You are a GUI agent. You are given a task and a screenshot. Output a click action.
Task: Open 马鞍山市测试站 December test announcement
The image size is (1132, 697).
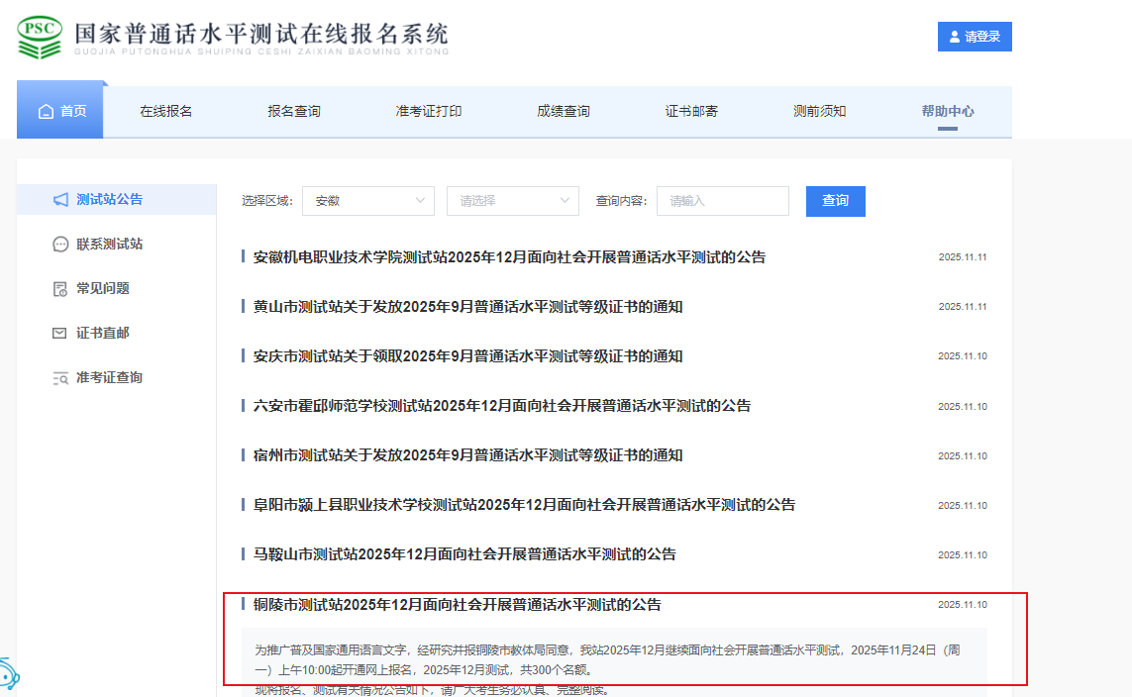point(464,554)
